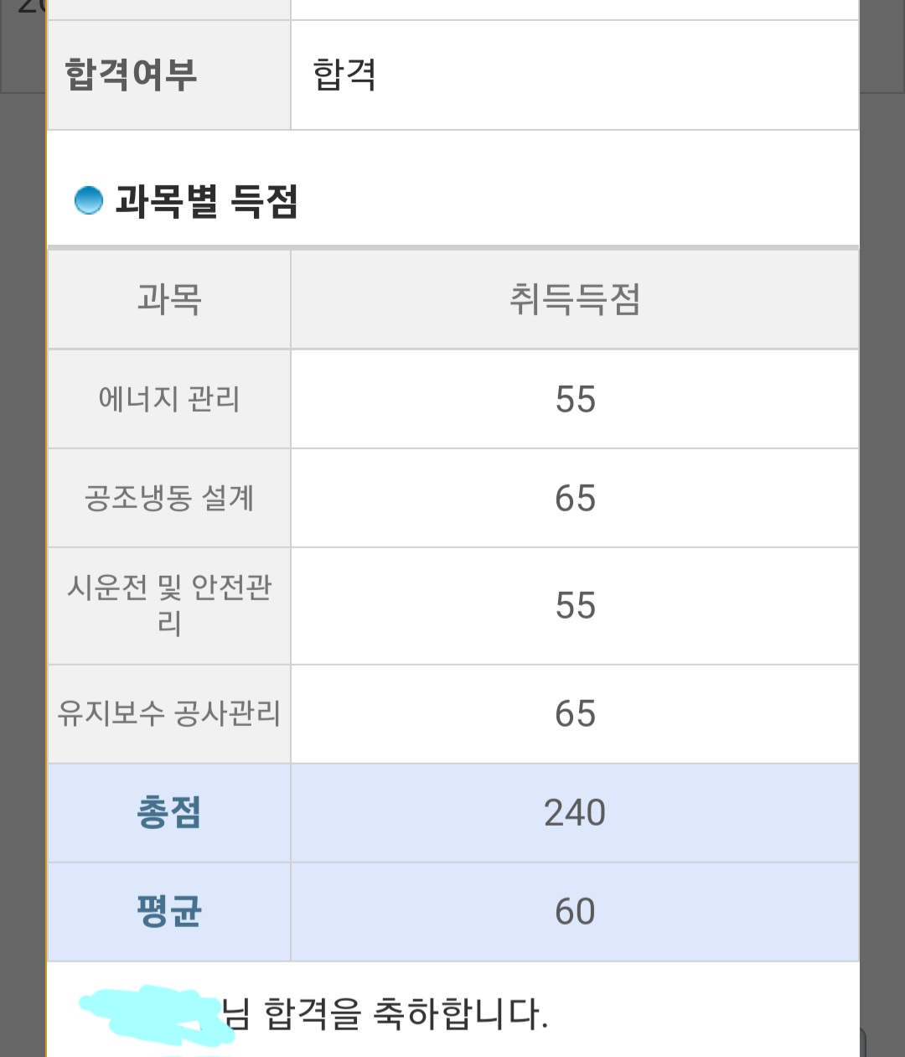Viewport: 905px width, 1057px height.
Task: Select the 유지보수 공사관리 subject cell
Action: pos(169,713)
